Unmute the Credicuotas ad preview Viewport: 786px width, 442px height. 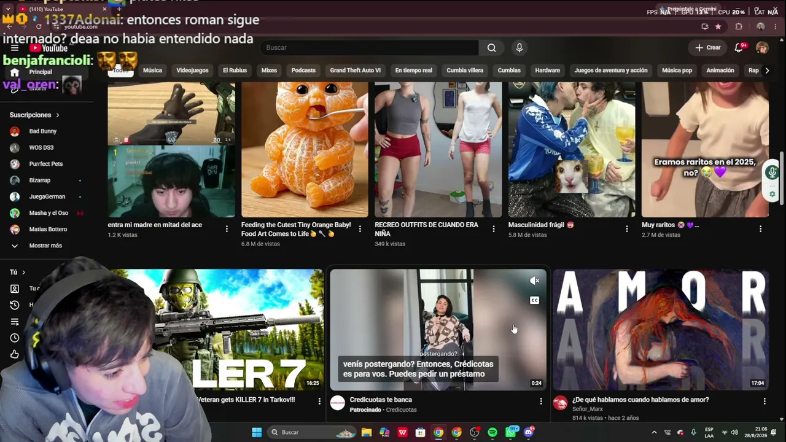click(x=534, y=281)
